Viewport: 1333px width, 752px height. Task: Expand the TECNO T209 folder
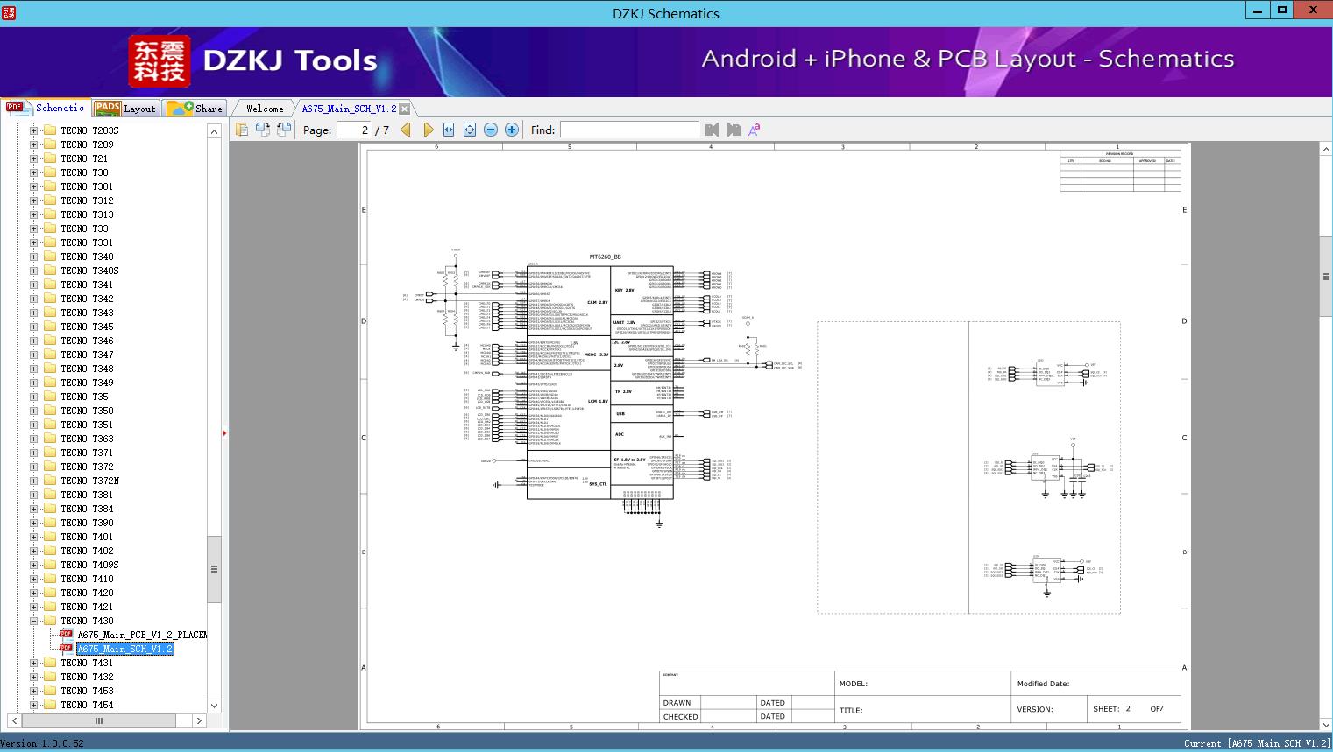click(33, 144)
